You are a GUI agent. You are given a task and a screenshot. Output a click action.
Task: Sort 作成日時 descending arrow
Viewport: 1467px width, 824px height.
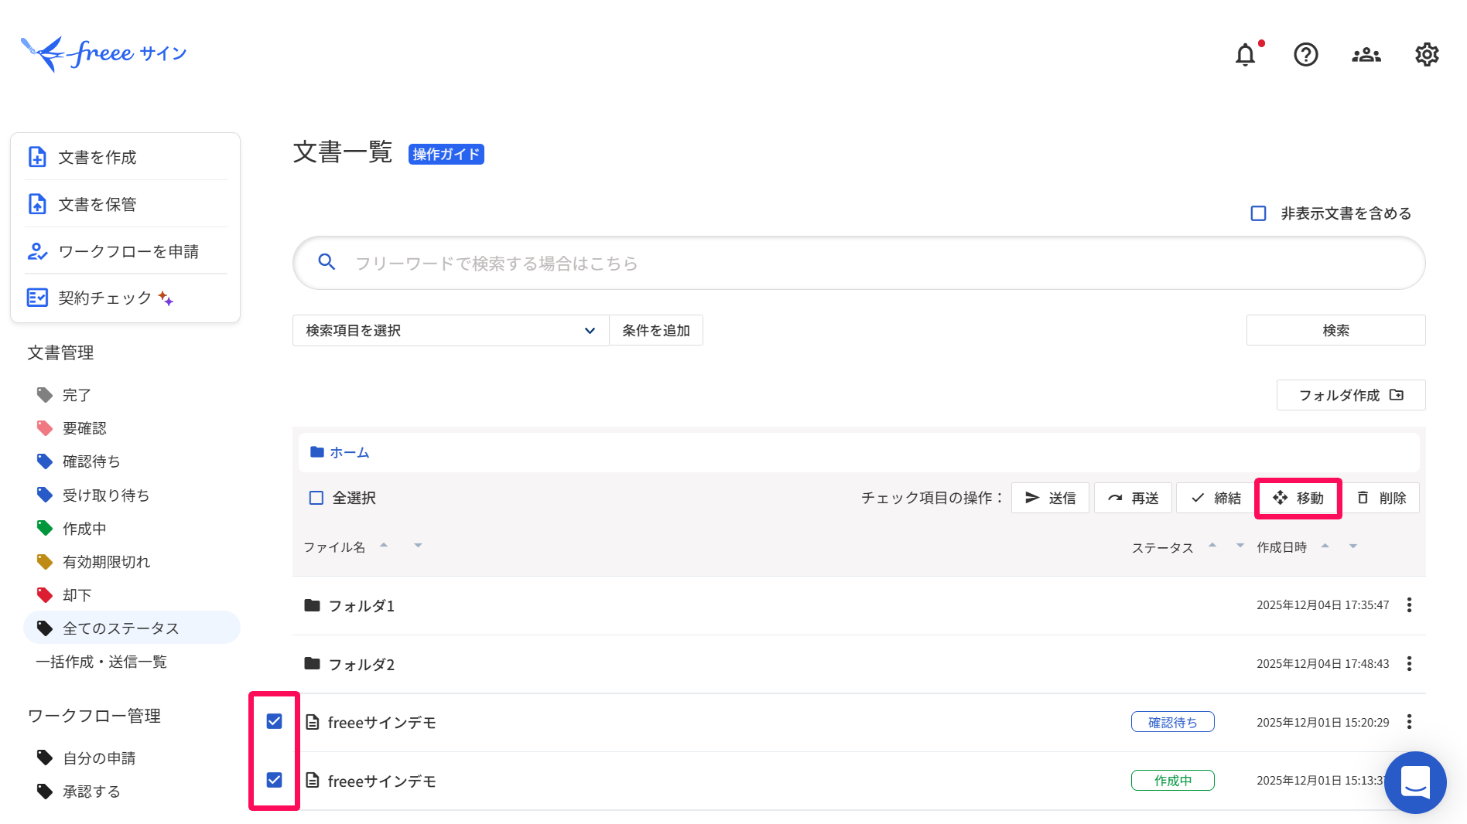click(x=1353, y=546)
